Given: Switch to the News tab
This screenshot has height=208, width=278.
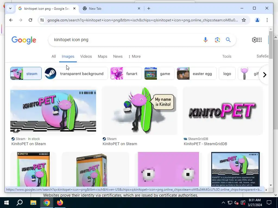Looking at the screenshot, I should coord(118,56).
